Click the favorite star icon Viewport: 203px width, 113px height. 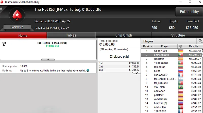pyautogui.click(x=1, y=8)
